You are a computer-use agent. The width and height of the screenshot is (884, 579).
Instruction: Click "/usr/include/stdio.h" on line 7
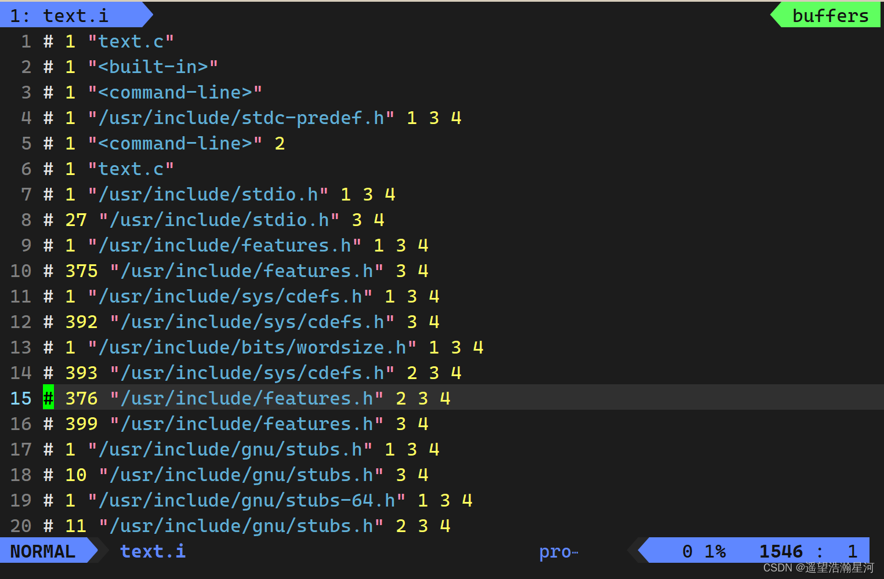(208, 194)
